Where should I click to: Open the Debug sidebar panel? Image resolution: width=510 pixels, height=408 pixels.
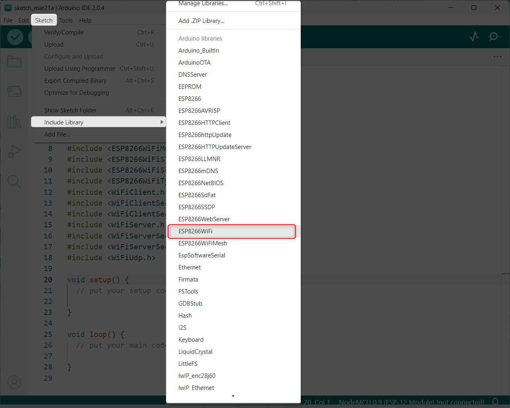(14, 152)
